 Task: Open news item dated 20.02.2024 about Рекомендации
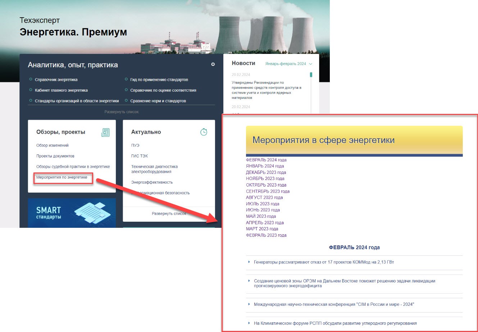(267, 90)
